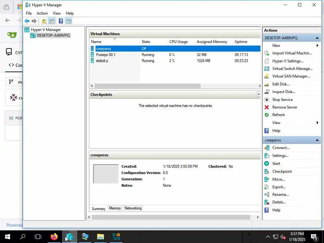Toggle the Show/Hide Action Pane toolbar icon

click(68, 21)
